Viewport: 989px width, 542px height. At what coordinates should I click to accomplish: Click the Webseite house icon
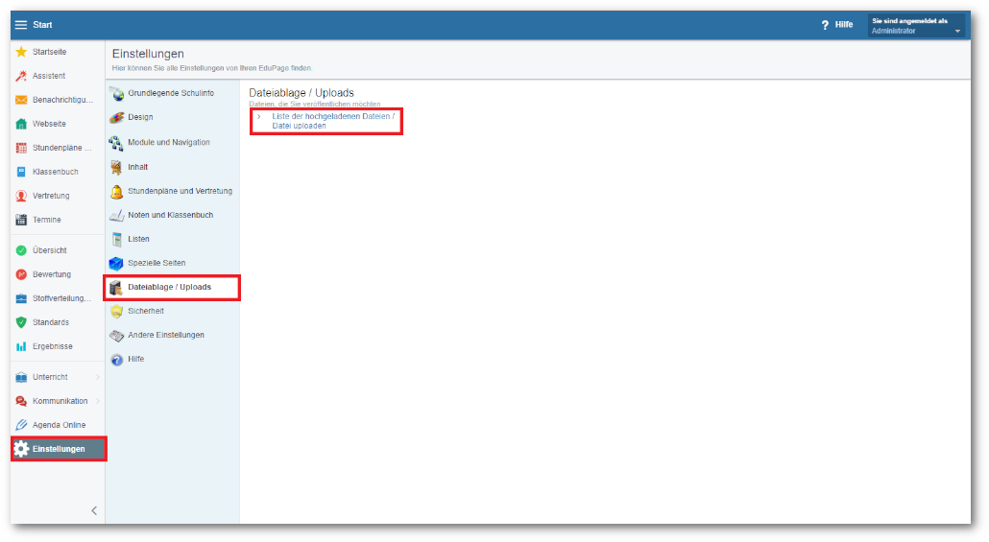click(x=21, y=124)
